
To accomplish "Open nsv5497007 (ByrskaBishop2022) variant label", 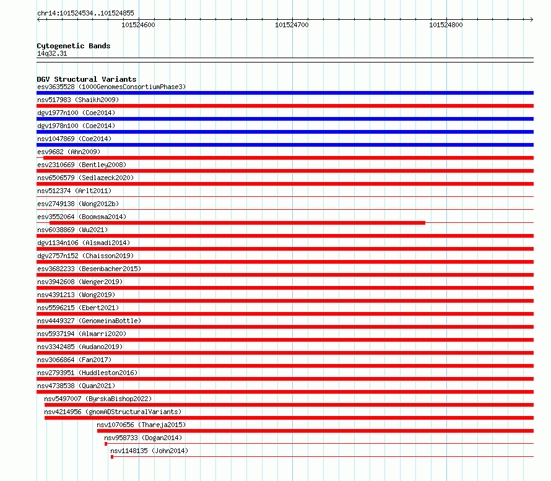I will coord(98,399).
